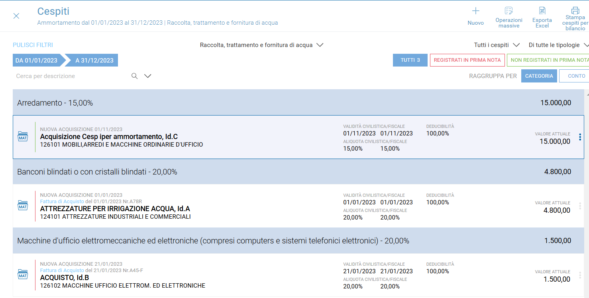This screenshot has width=589, height=298.
Task: Click the MAT icon of ACQUISTO, Id.B
Action: (23, 274)
